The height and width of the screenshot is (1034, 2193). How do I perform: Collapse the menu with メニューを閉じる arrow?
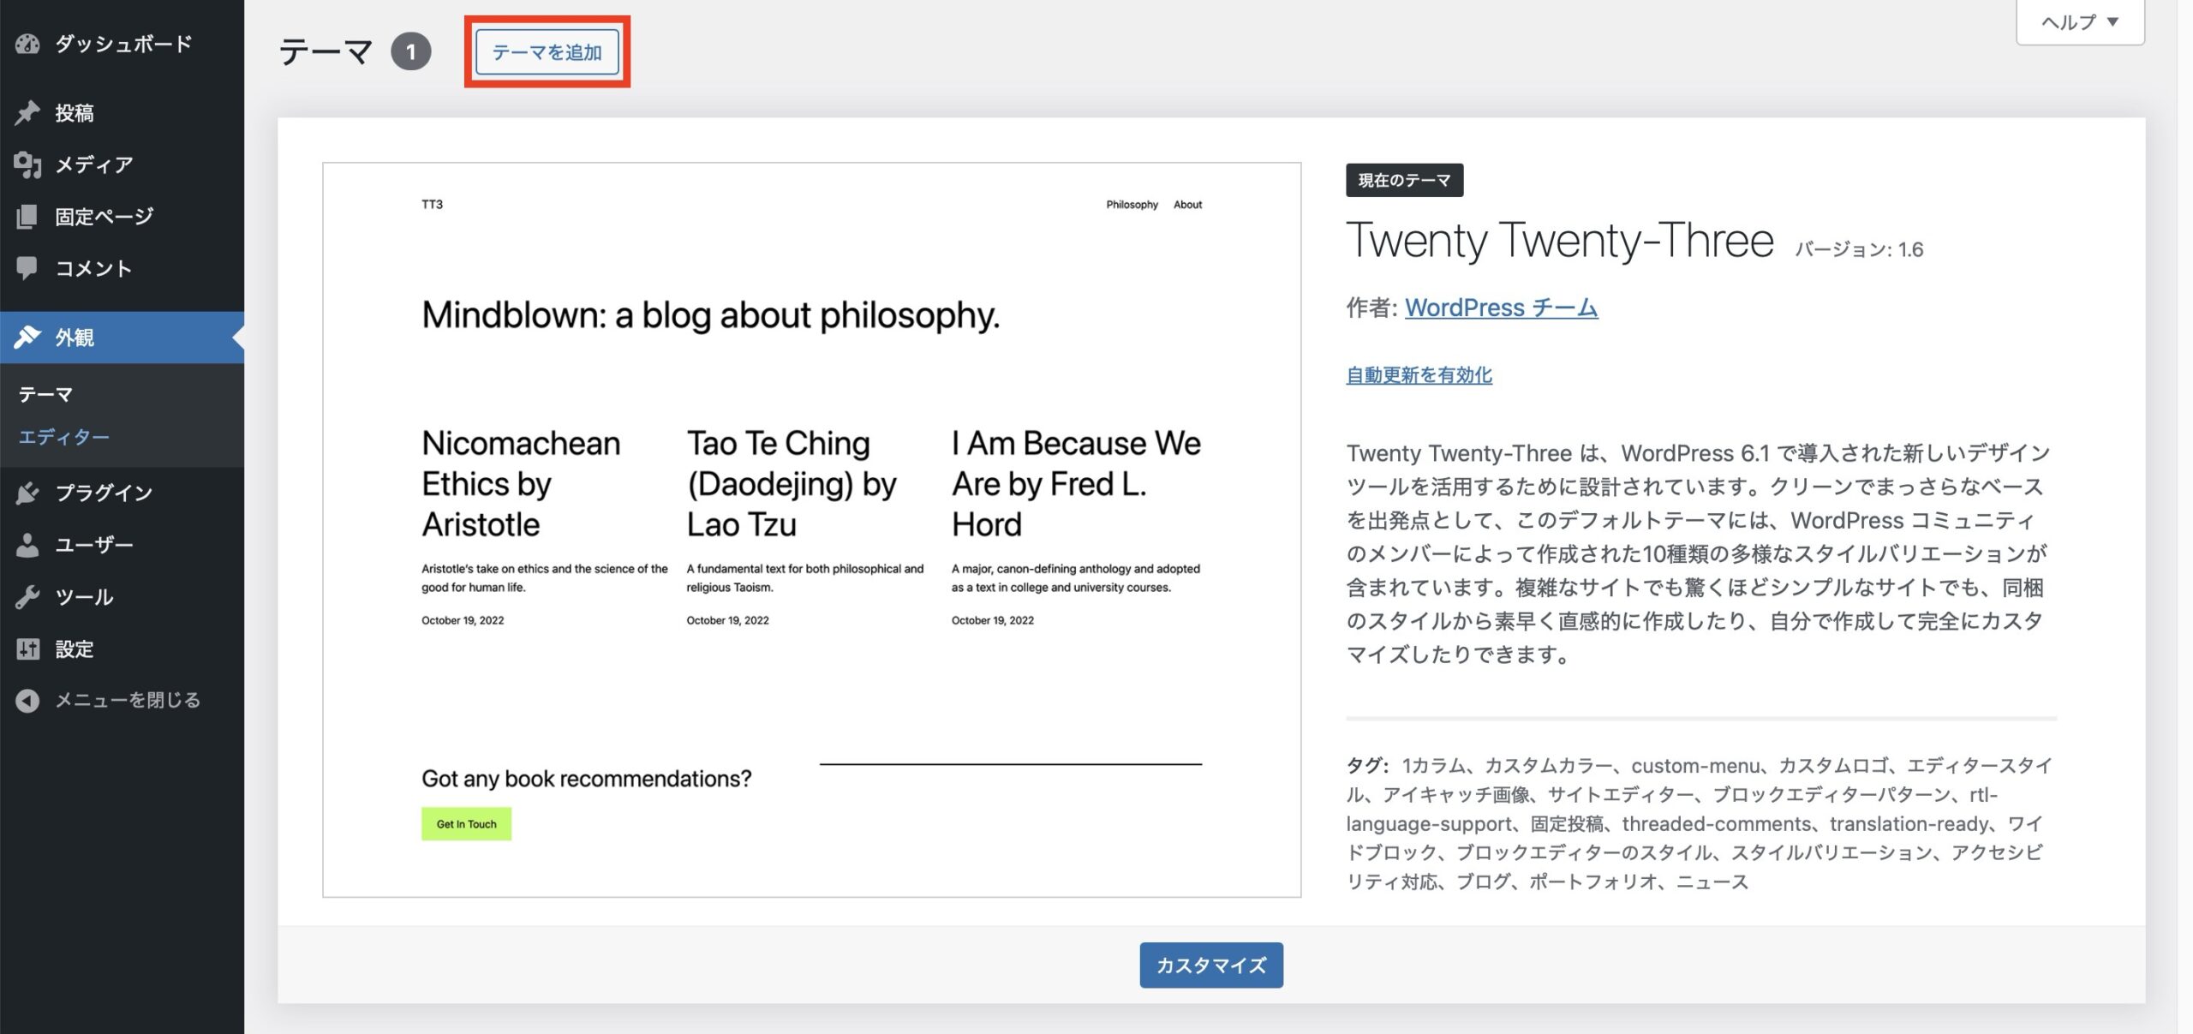click(27, 701)
